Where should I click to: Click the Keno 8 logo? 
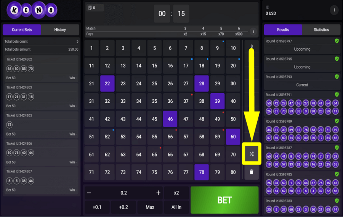(32, 10)
